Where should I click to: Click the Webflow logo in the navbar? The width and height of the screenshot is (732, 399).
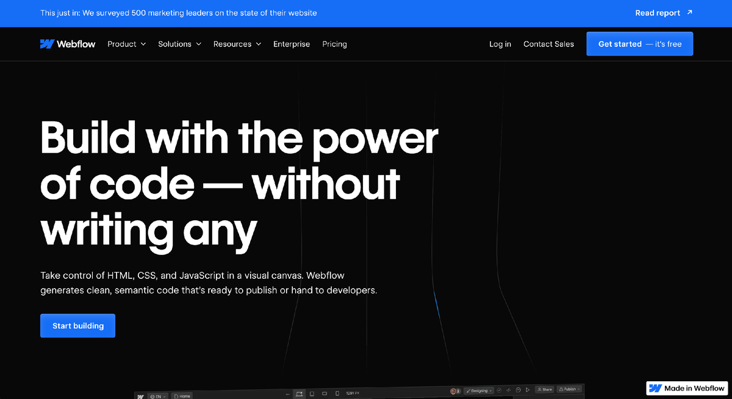point(68,44)
